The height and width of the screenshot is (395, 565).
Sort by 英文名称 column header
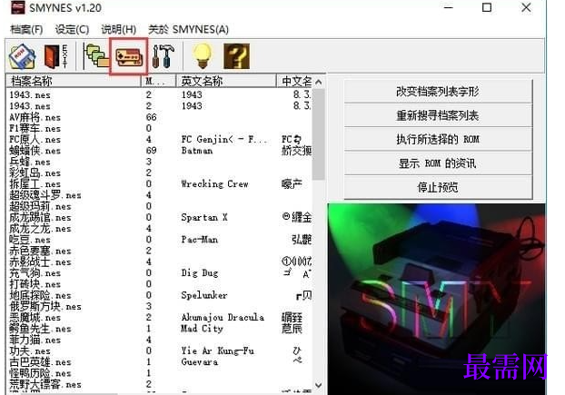(226, 81)
